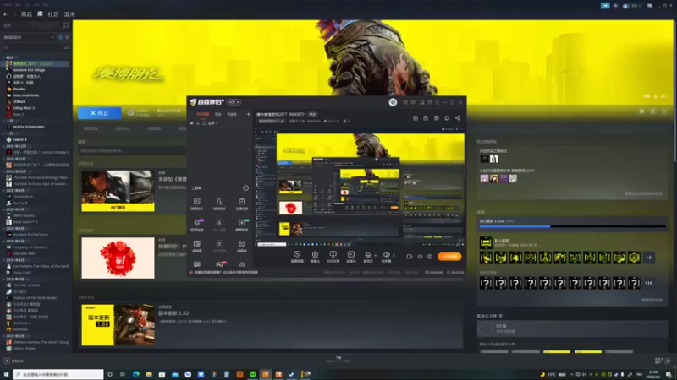
Task: Add a new scene with plus icon
Action: (x=248, y=114)
